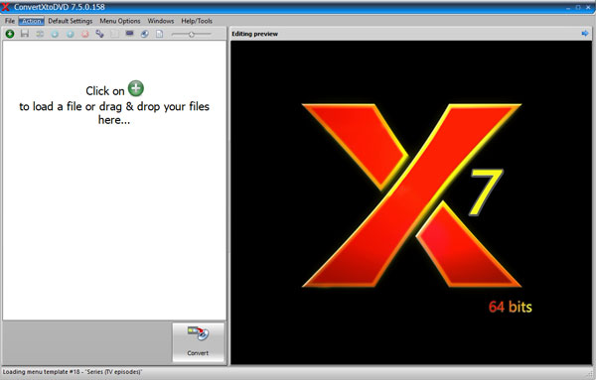
Task: Maximize the ConvertXtoDVD window
Action: pyautogui.click(x=578, y=7)
